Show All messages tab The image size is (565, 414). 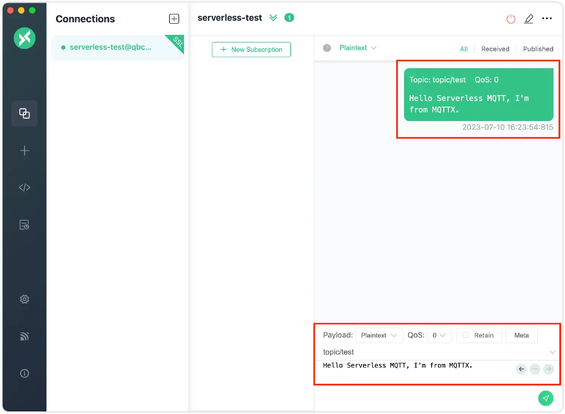[x=464, y=49]
